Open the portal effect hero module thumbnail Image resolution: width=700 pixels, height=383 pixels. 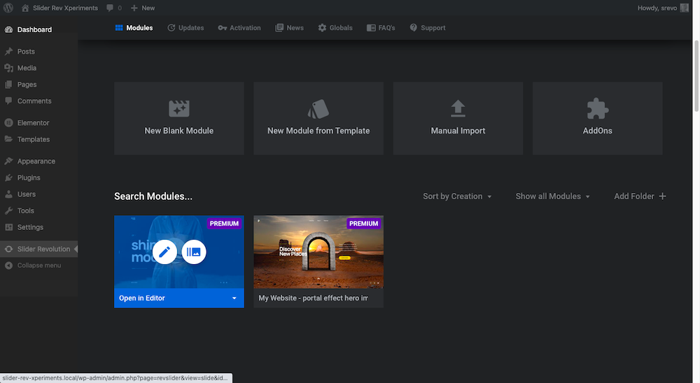tap(318, 252)
